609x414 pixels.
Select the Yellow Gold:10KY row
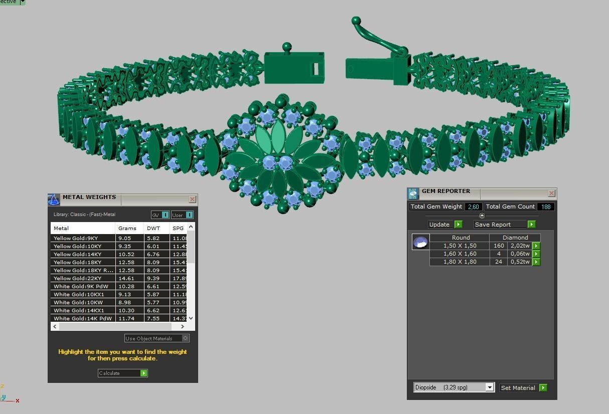pyautogui.click(x=119, y=246)
